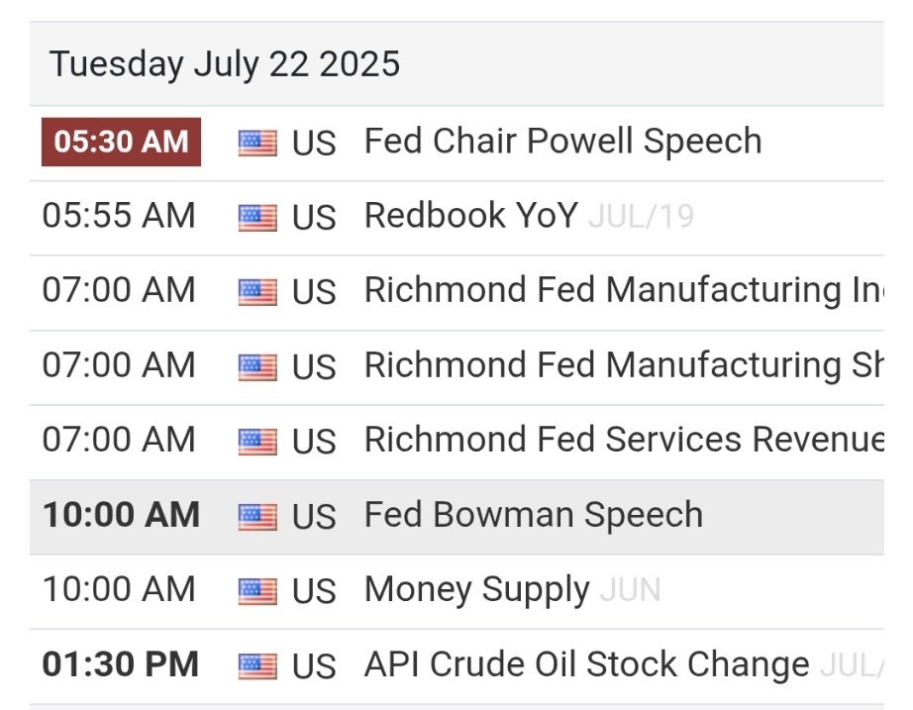Open the Fed Bowman Speech event
The height and width of the screenshot is (710, 913).
534,515
